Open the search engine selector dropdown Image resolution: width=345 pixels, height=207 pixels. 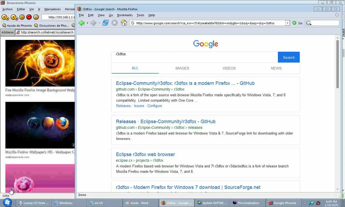(309, 23)
